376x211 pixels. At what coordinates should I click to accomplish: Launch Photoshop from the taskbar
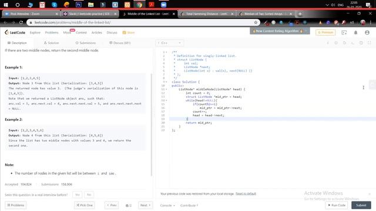(78, 5)
